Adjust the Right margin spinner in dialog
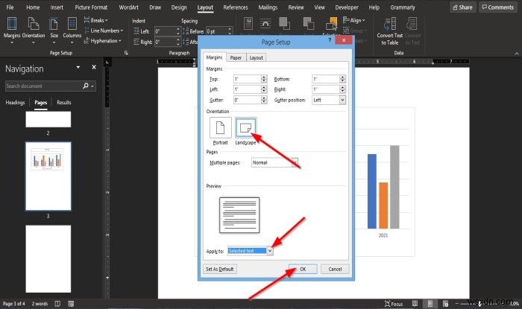The width and height of the screenshot is (522, 309). click(x=342, y=89)
